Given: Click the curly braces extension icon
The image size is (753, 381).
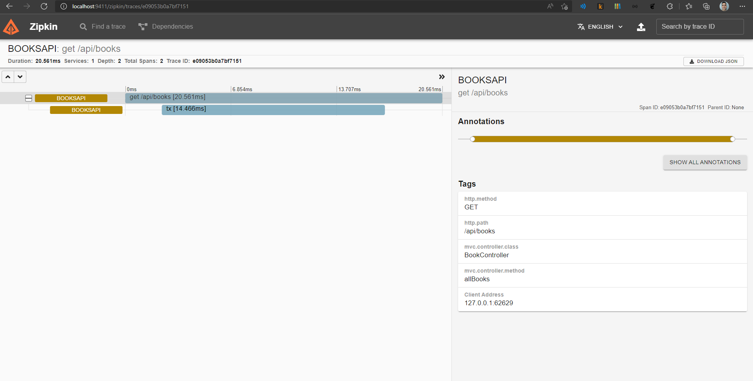Looking at the screenshot, I should (635, 6).
